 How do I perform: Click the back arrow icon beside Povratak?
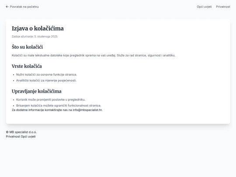pyautogui.click(x=7, y=7)
